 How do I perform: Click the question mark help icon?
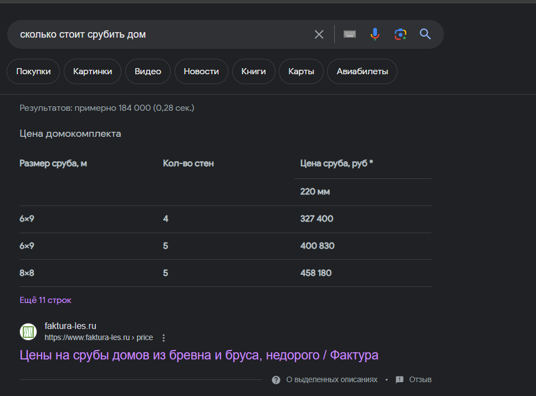[276, 380]
